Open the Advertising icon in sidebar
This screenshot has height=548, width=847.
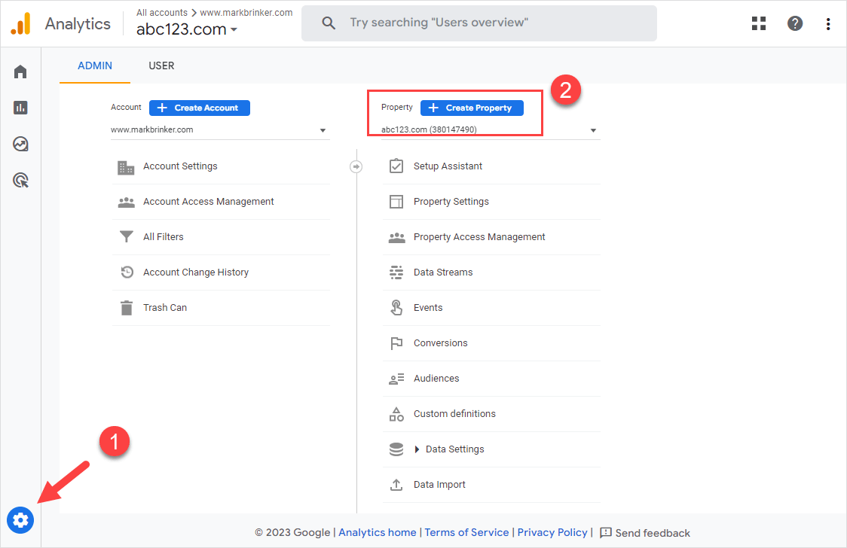click(20, 180)
